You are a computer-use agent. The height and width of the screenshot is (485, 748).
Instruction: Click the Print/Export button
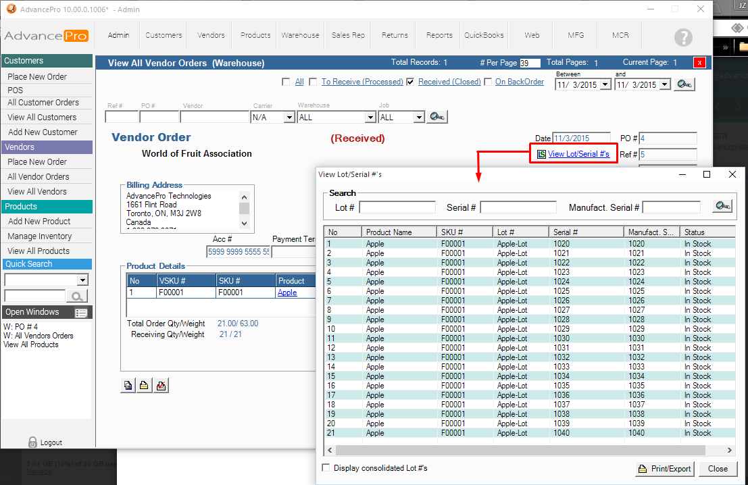point(664,469)
